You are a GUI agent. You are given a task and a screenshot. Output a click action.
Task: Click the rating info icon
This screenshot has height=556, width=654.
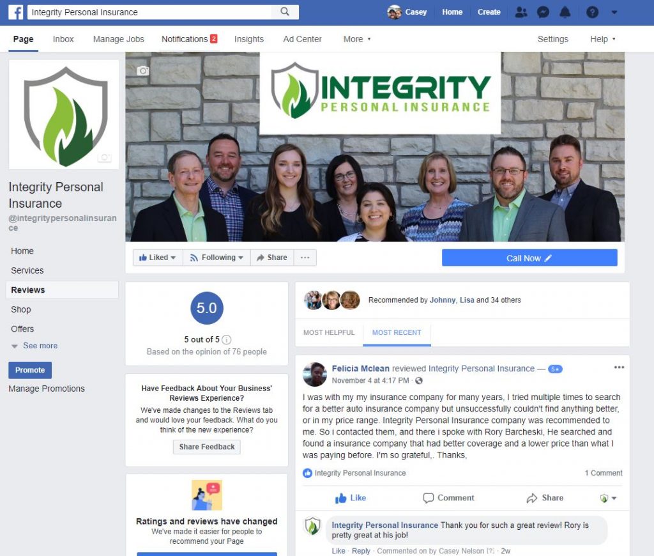(x=227, y=340)
